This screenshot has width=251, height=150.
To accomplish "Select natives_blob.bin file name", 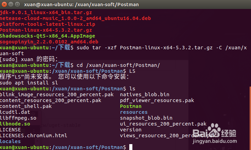I will [x=145, y=94].
